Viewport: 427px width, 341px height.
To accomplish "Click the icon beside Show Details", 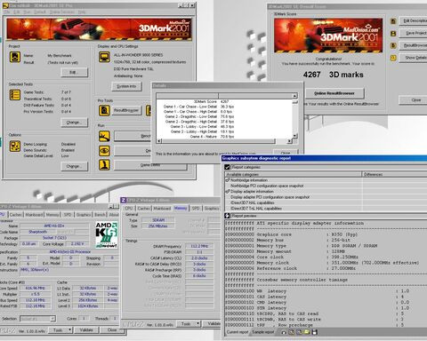I will coord(393,58).
